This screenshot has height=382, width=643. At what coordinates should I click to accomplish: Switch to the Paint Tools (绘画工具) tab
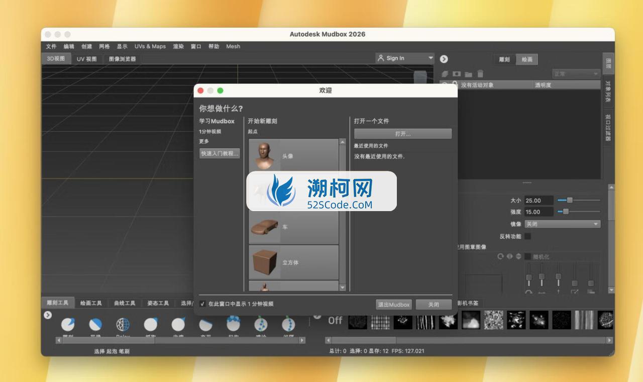pyautogui.click(x=91, y=303)
